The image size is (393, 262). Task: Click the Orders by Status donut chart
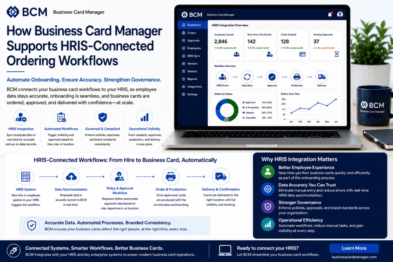click(x=227, y=110)
